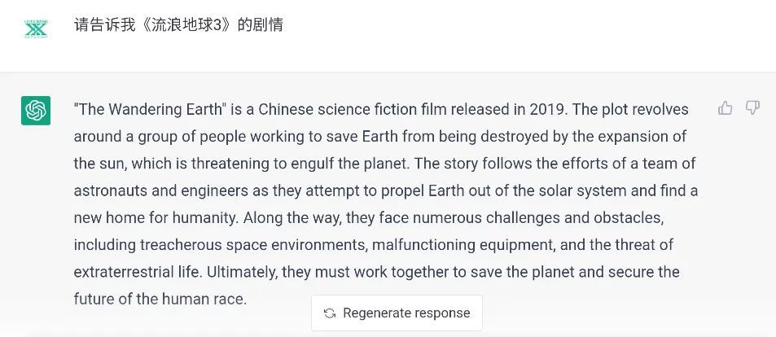Click the circular arrows regenerate icon
The width and height of the screenshot is (776, 337).
tap(330, 313)
